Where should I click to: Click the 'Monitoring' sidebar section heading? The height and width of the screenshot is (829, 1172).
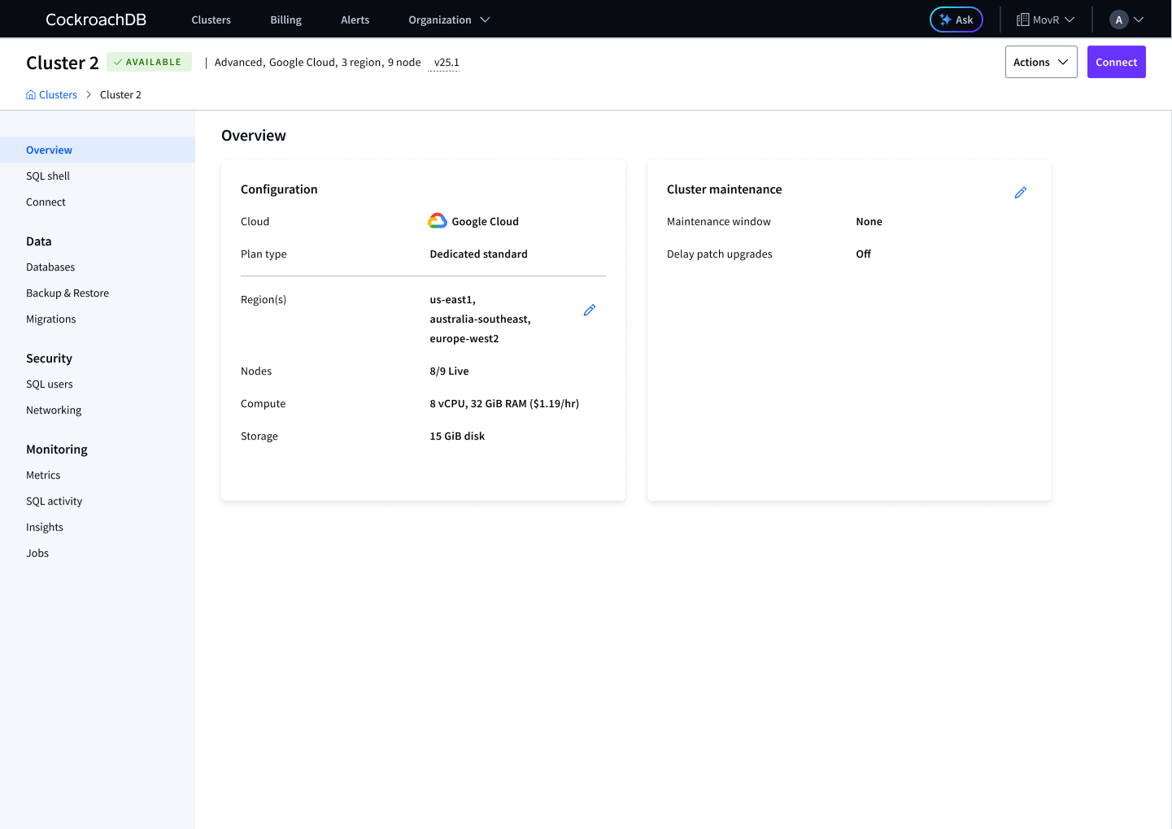(57, 449)
